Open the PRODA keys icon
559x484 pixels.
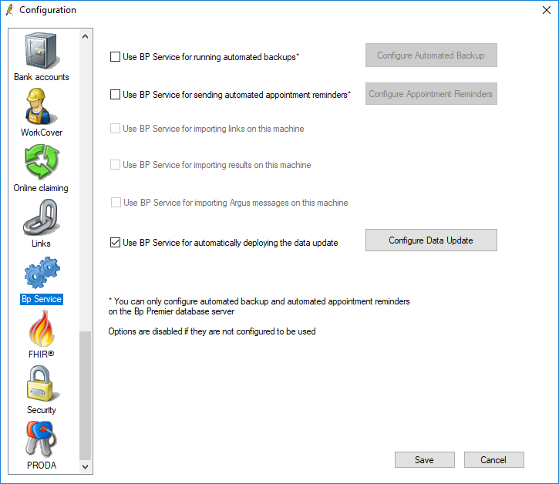tap(42, 439)
